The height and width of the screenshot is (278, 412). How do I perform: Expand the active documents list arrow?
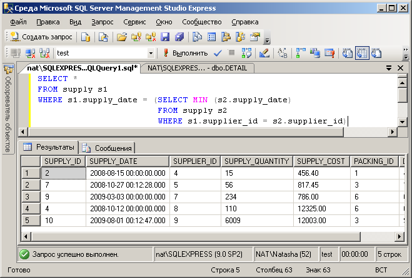coord(389,68)
